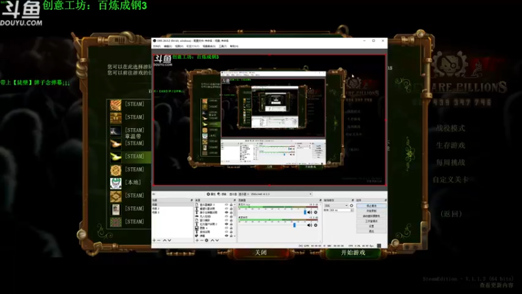Click the transition duration stepper arrows
The image size is (522, 294).
coord(352,210)
